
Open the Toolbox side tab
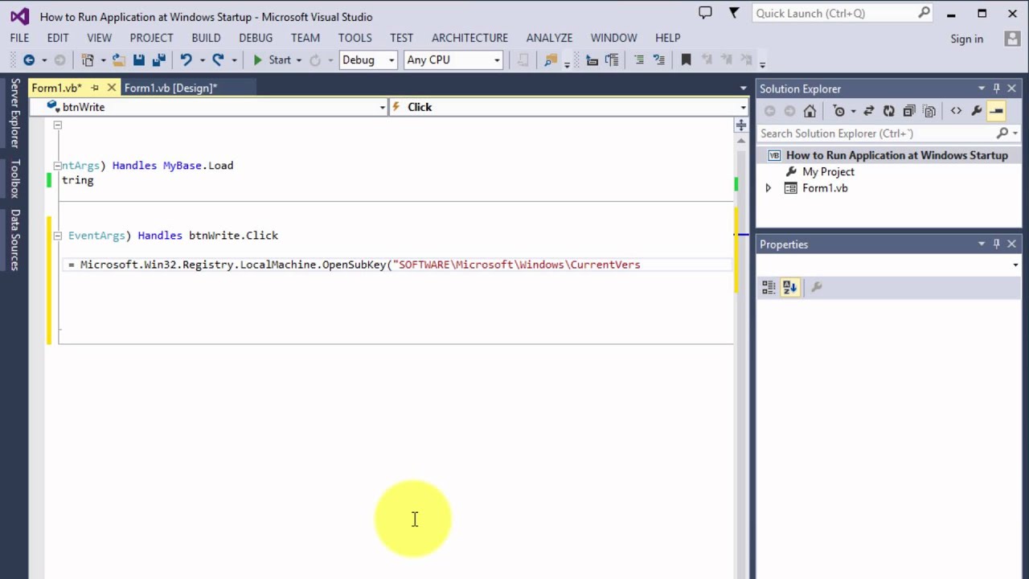tap(14, 179)
